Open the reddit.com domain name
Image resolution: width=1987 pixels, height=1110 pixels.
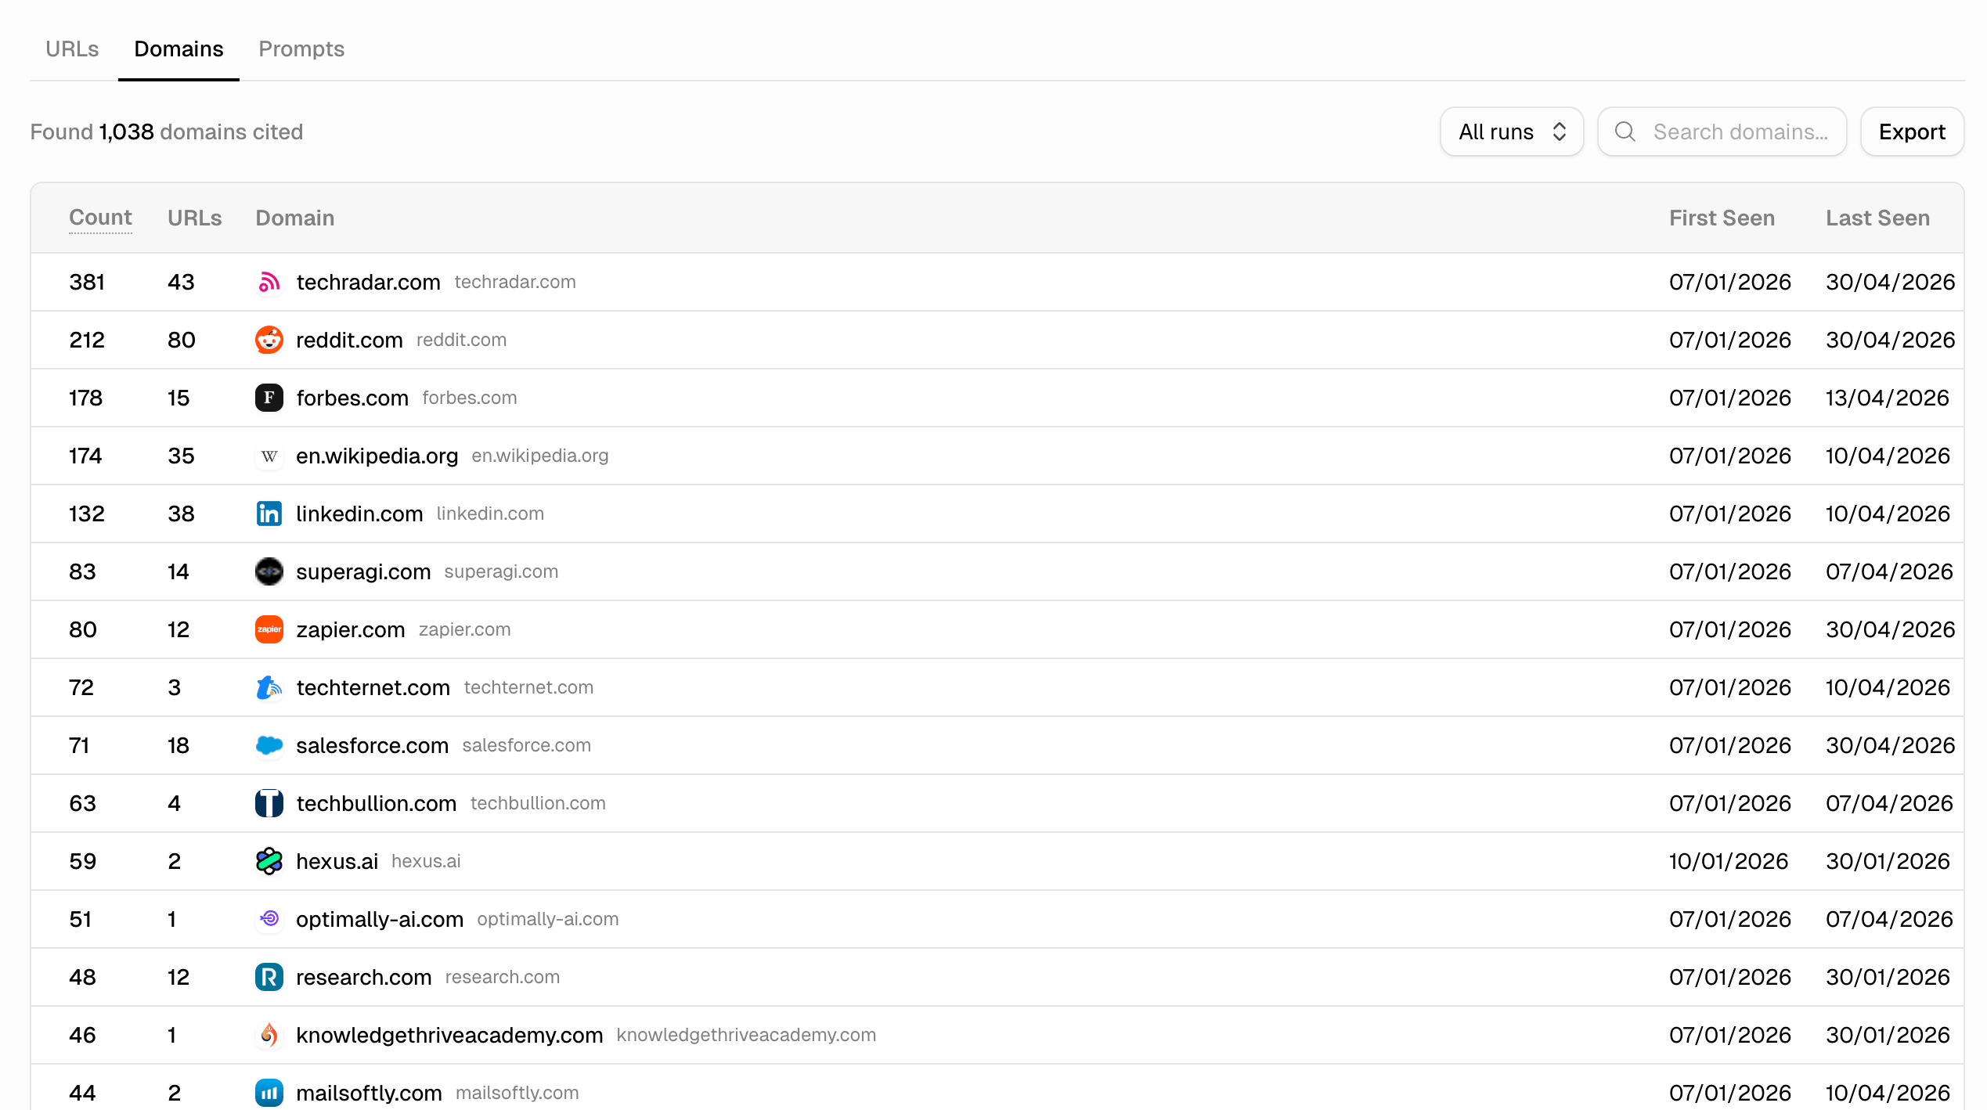coord(349,340)
